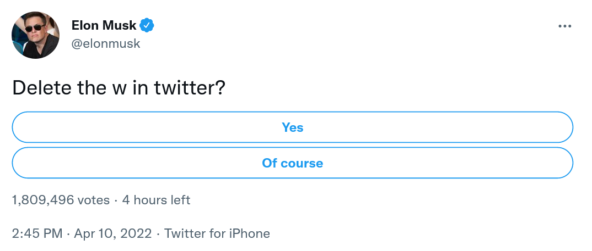Screen dimensions: 592x251
Task: Click the Elon Musk display name
Action: tap(104, 25)
